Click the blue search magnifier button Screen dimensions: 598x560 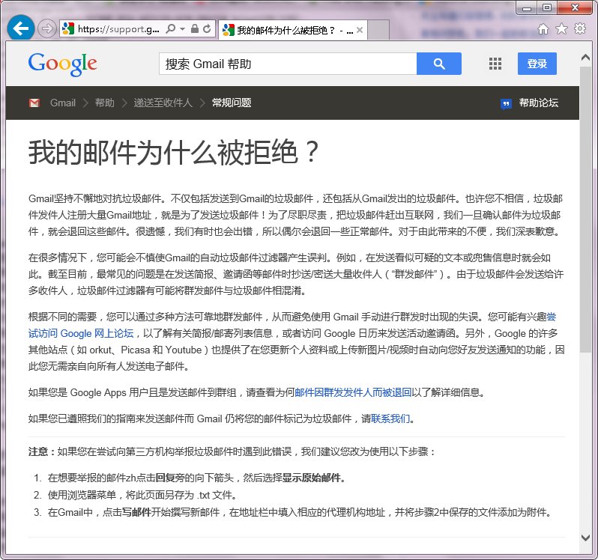[x=439, y=64]
